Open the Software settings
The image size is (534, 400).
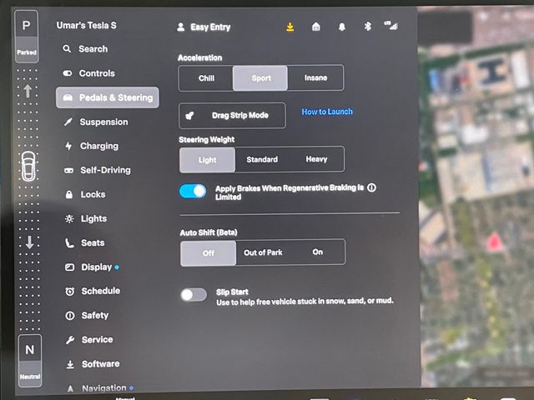(93, 364)
